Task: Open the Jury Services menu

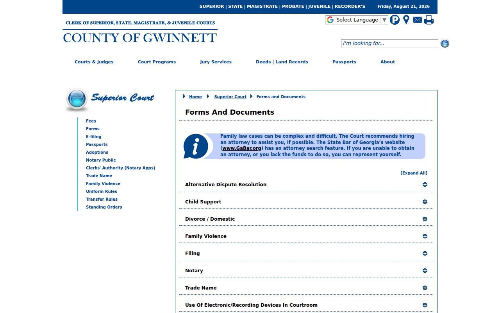Action: click(x=216, y=62)
